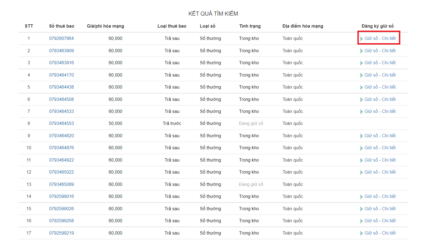Click the 'Giá/phí hòa mạng' column header
The width and height of the screenshot is (426, 240).
point(105,26)
